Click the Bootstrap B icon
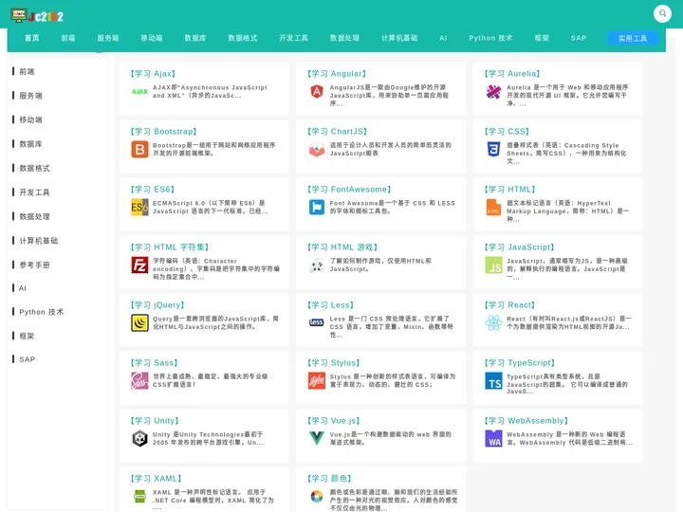The image size is (683, 512). pos(139,150)
